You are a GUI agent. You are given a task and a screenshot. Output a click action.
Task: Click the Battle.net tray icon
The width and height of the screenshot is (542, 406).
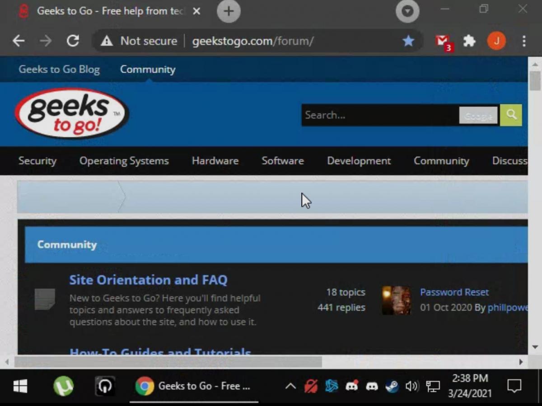(x=331, y=386)
